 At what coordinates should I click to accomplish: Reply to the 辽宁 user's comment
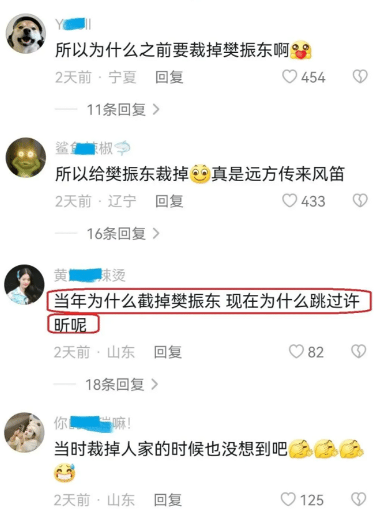[169, 201]
